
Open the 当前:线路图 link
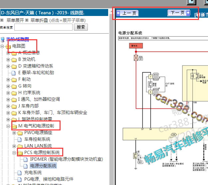coord(18,39)
